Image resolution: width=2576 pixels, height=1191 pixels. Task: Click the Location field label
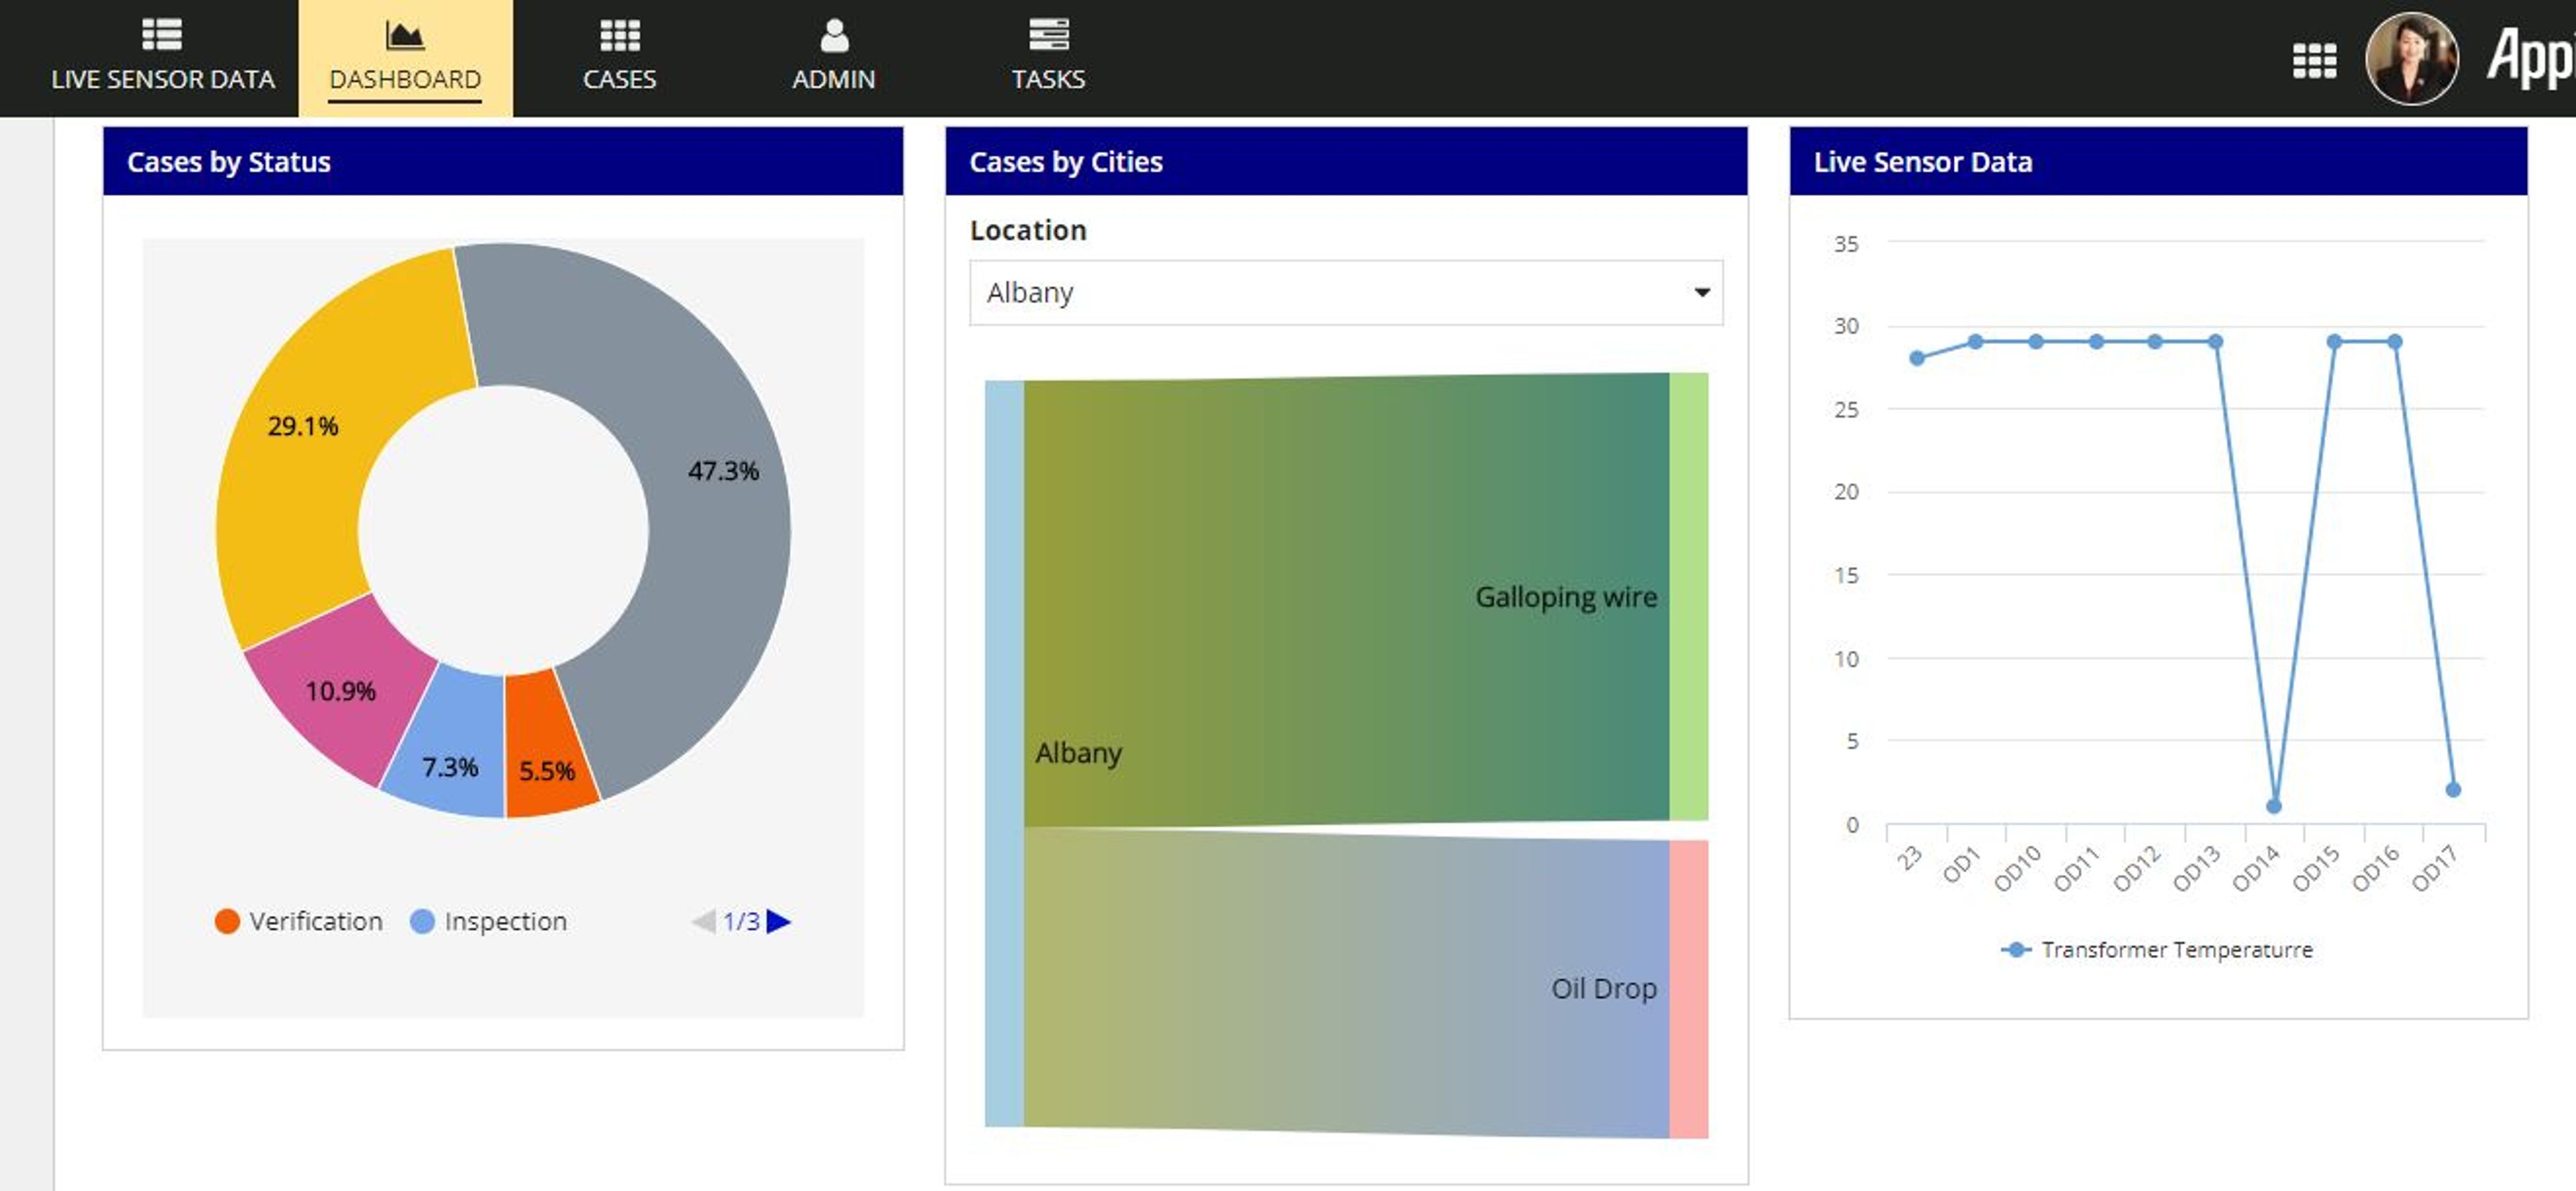[1028, 230]
